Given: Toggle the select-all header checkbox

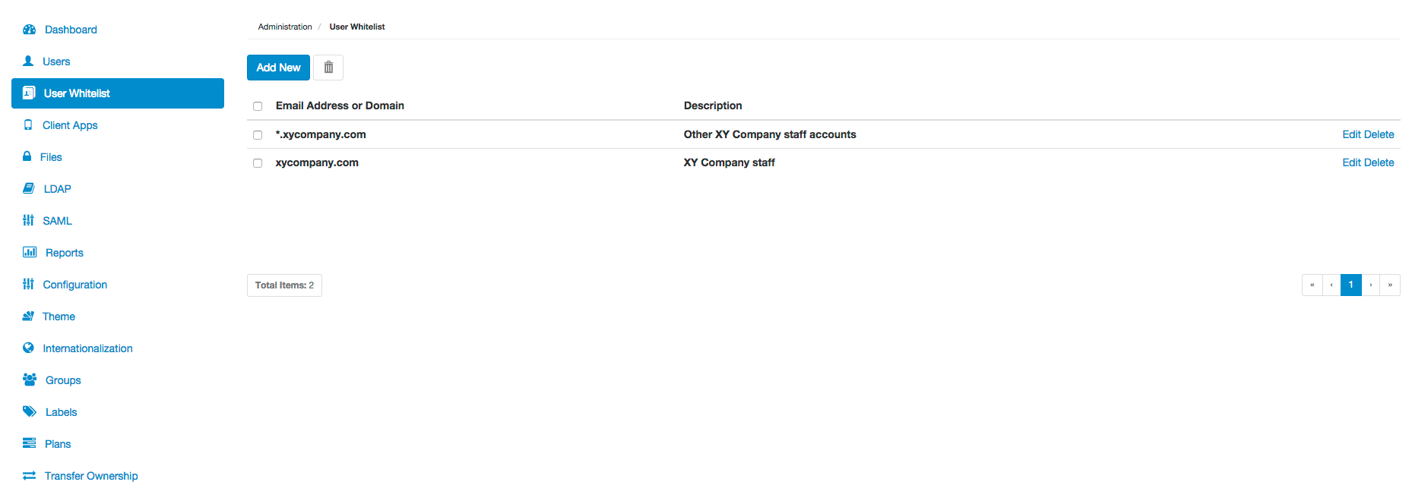Looking at the screenshot, I should 258,106.
